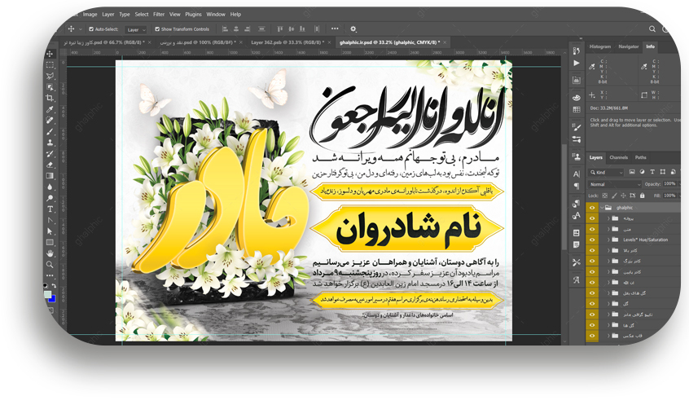
Task: Click the options bar gear button
Action: pyautogui.click(x=353, y=29)
